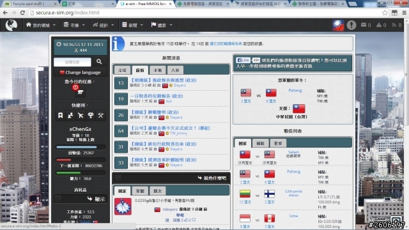The image size is (409, 230).
Task: Click Finland flag in battles list
Action: (270, 194)
